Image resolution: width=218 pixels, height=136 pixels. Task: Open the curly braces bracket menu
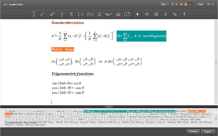(80, 14)
